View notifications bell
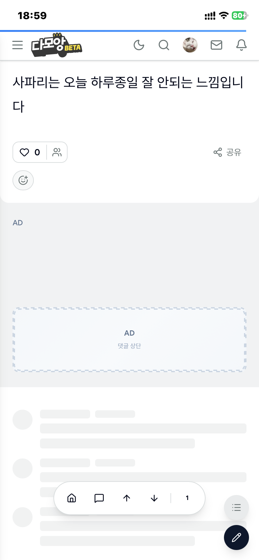The image size is (259, 560). tap(241, 45)
